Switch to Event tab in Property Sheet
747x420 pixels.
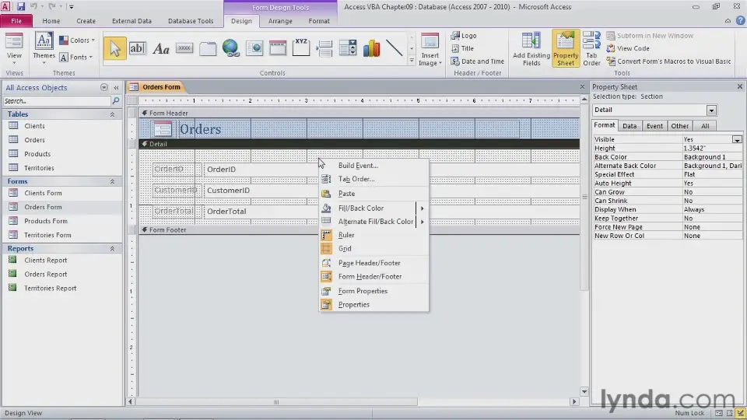click(x=654, y=126)
